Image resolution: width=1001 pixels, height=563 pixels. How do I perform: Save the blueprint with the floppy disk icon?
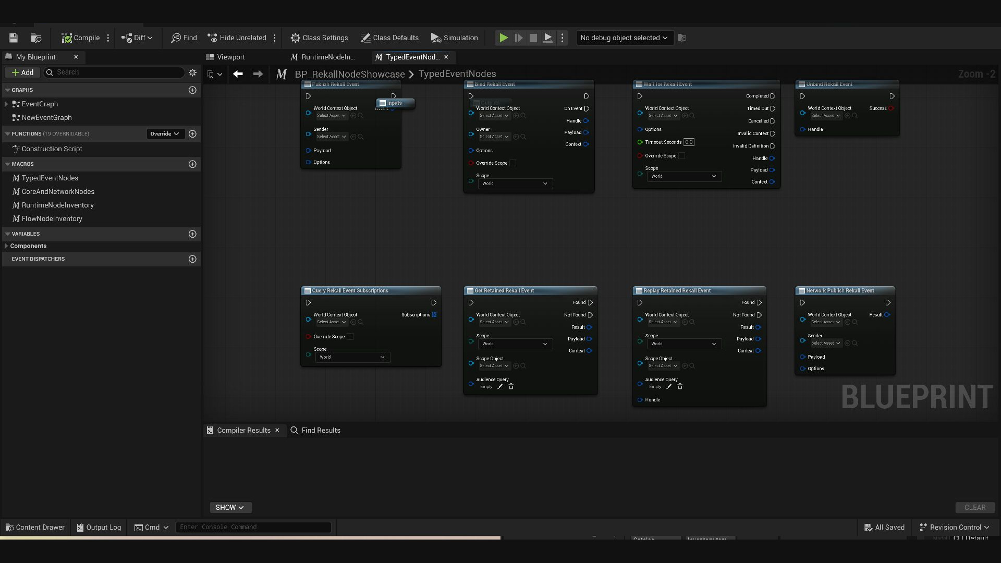coord(13,38)
